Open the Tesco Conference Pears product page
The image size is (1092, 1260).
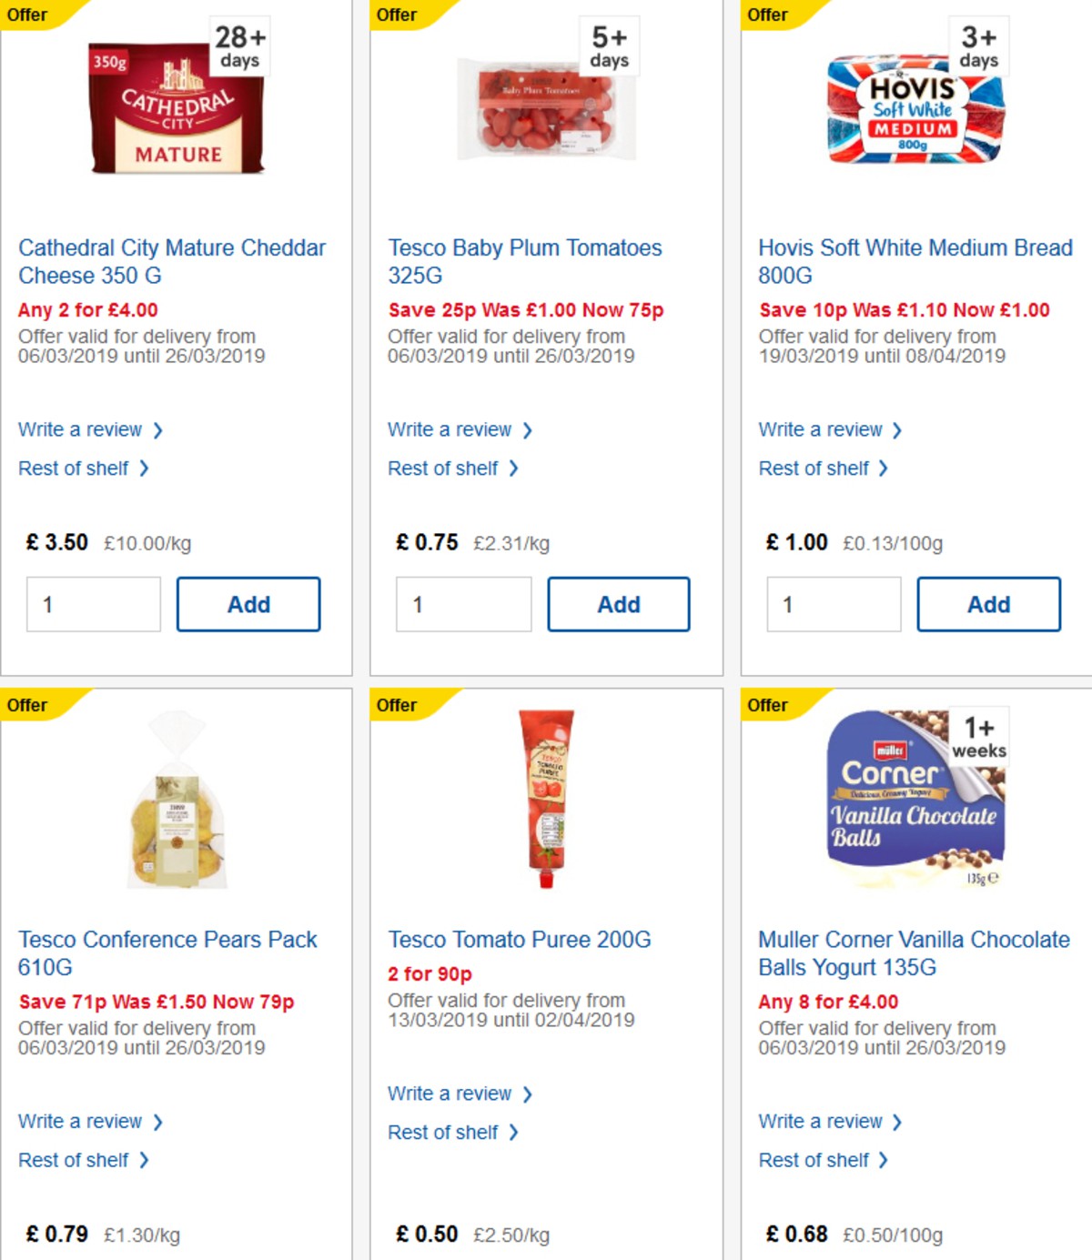point(167,953)
